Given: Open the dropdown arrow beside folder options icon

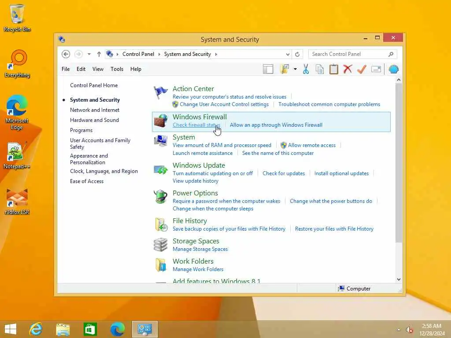Looking at the screenshot, I should 295,69.
